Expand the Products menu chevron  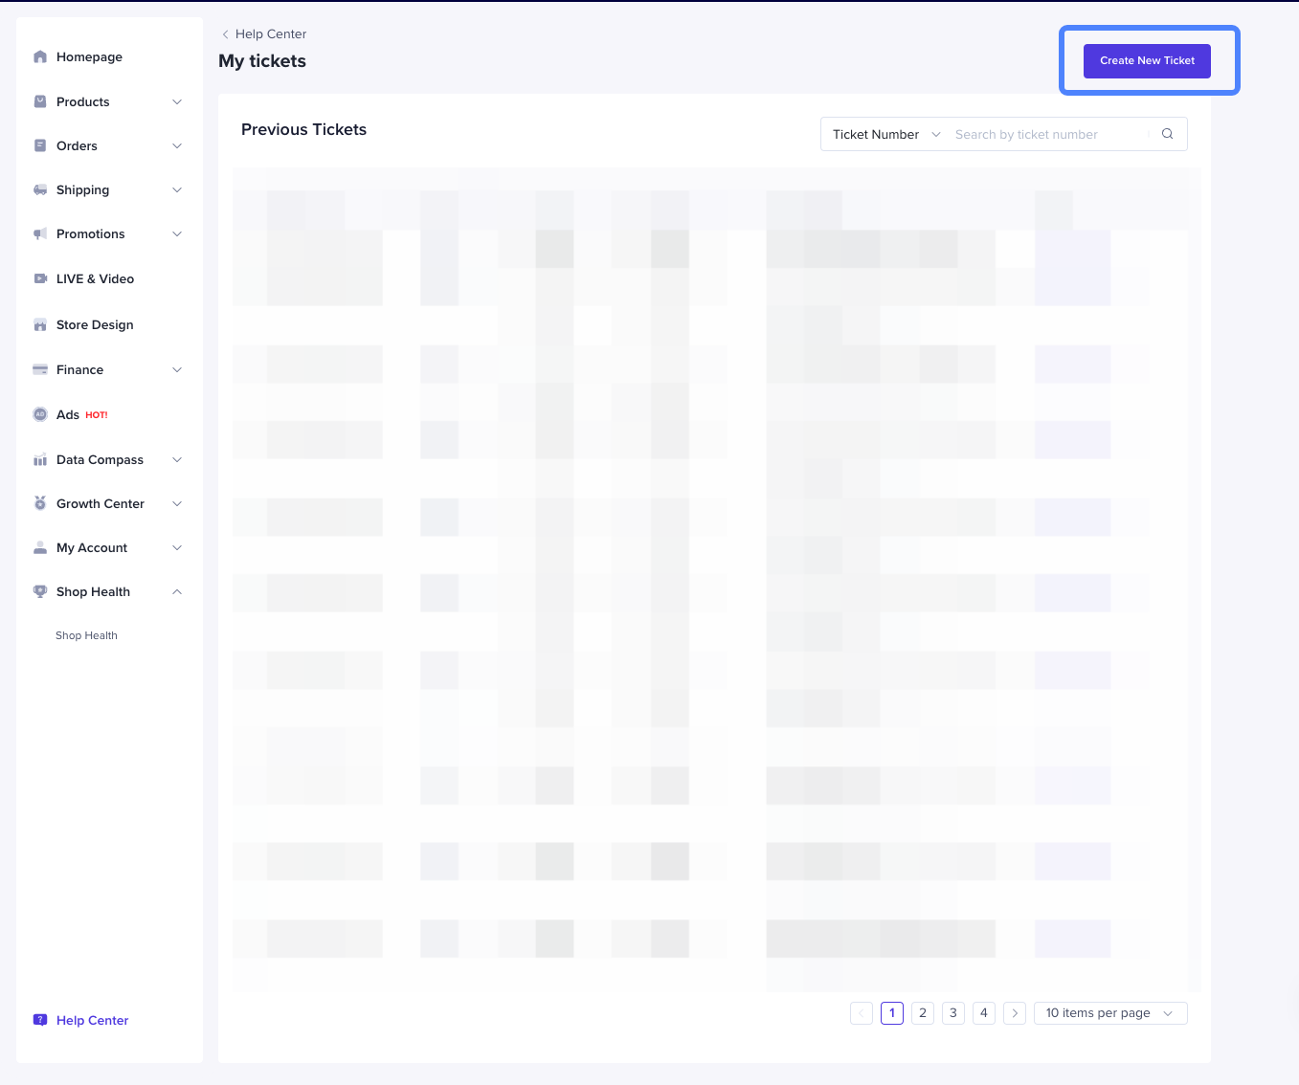pos(177,101)
